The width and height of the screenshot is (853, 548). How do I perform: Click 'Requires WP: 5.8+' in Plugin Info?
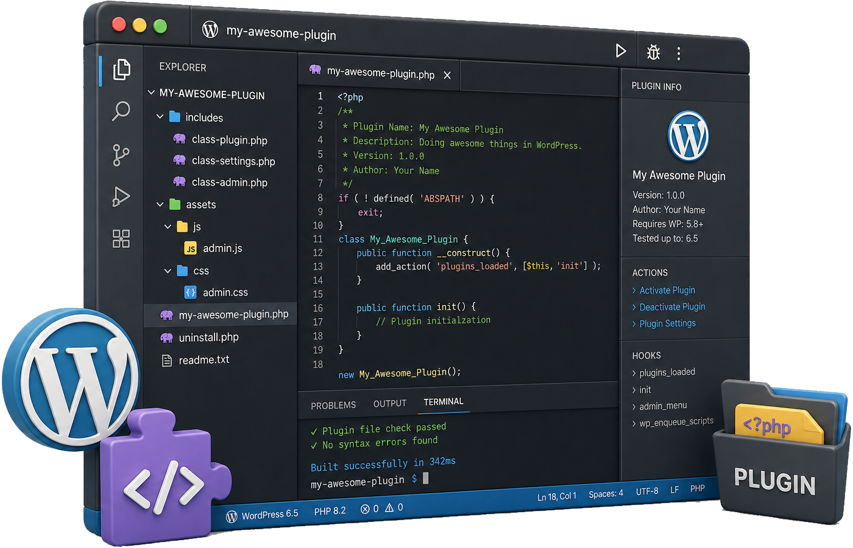point(668,224)
